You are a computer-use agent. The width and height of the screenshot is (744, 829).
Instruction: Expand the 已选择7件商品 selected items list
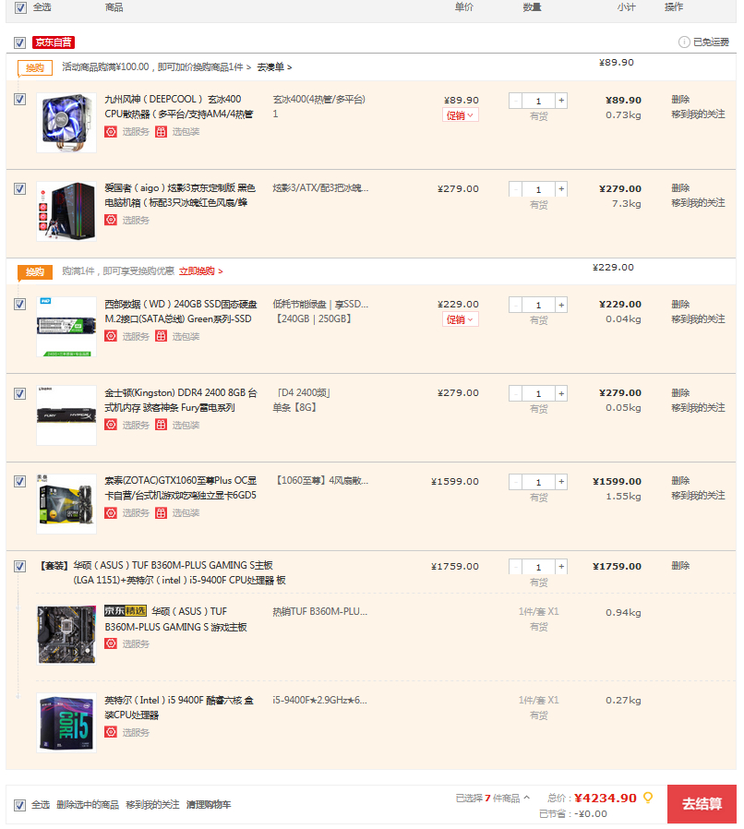pos(492,798)
